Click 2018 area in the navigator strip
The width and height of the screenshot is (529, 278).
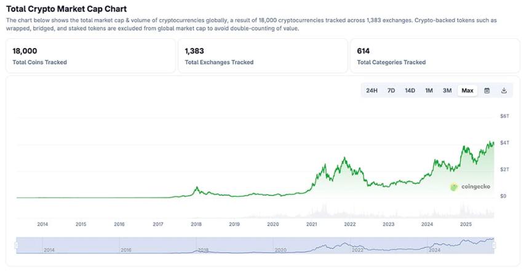(203, 250)
